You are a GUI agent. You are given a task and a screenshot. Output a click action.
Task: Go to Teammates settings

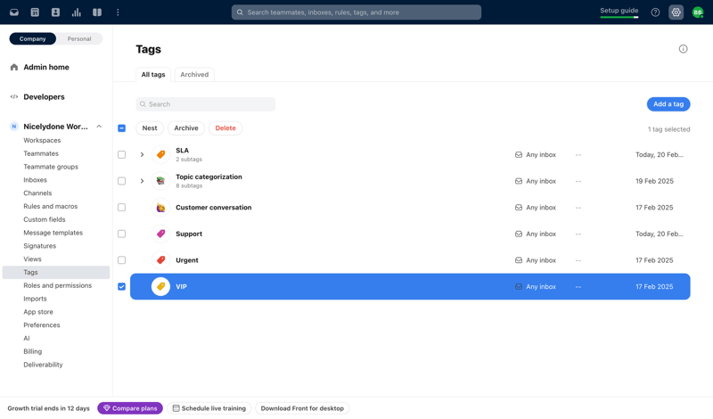pos(41,153)
